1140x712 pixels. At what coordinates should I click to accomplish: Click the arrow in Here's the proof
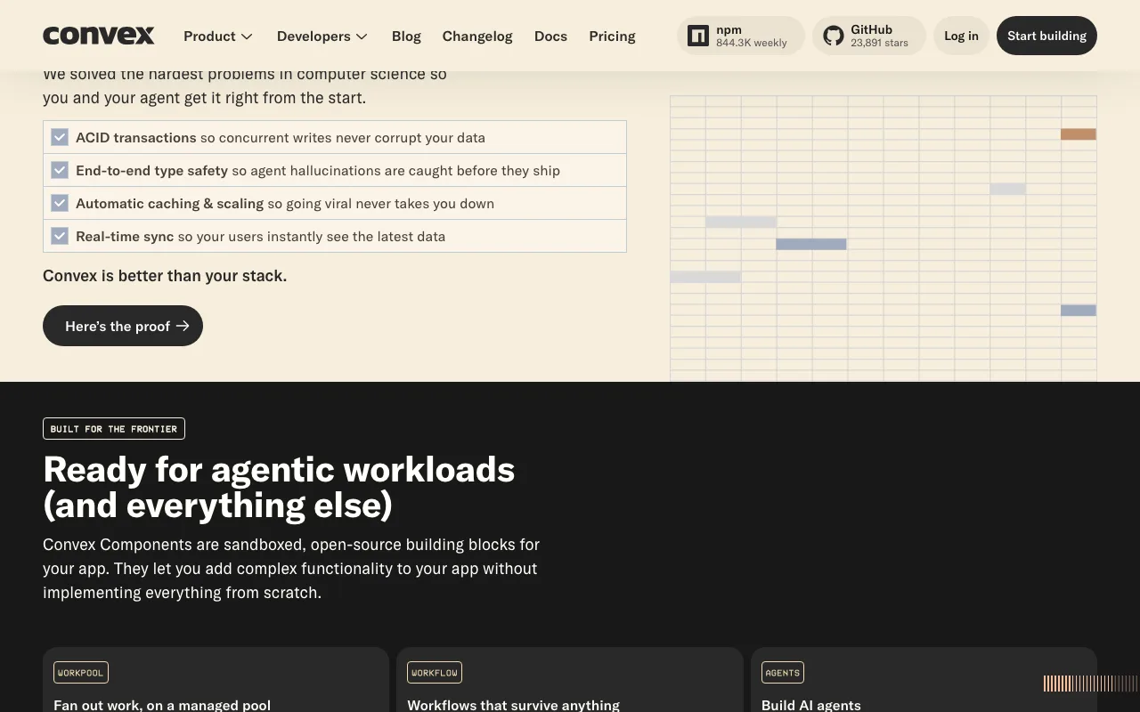(x=183, y=326)
